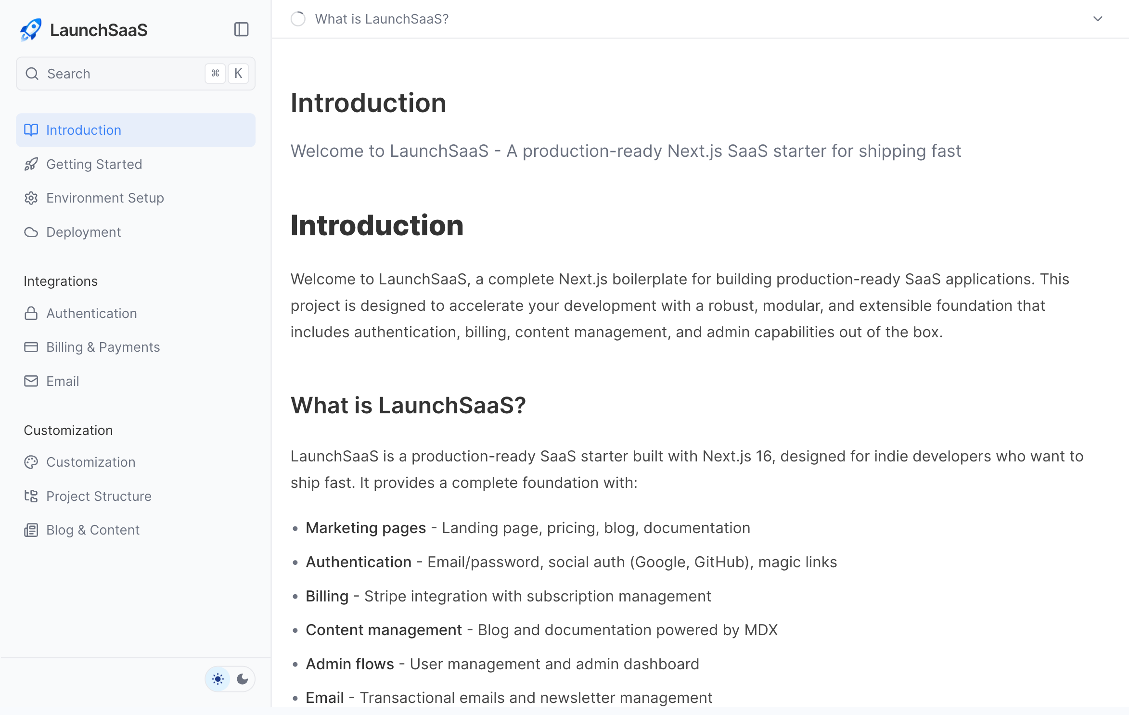1129x715 pixels.
Task: Open Environment Setup via its gear icon
Action: point(31,198)
